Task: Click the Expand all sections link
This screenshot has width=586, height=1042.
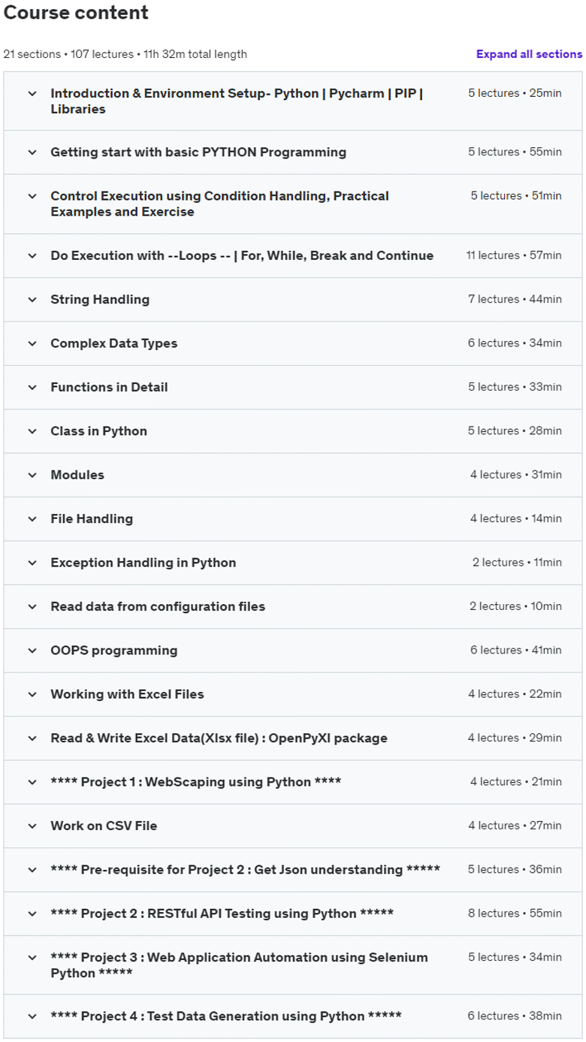Action: click(x=529, y=54)
